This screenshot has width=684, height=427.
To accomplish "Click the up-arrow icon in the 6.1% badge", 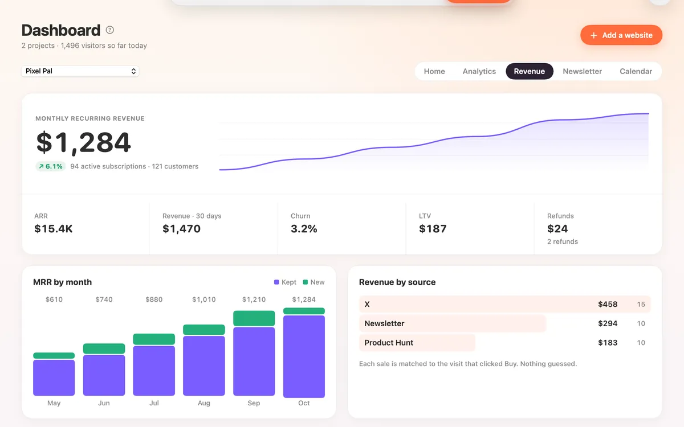I will click(41, 166).
